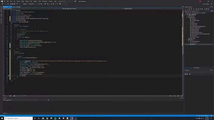214x120 pixels.
Task: Select the System.Xml reference
Action: 194,35
